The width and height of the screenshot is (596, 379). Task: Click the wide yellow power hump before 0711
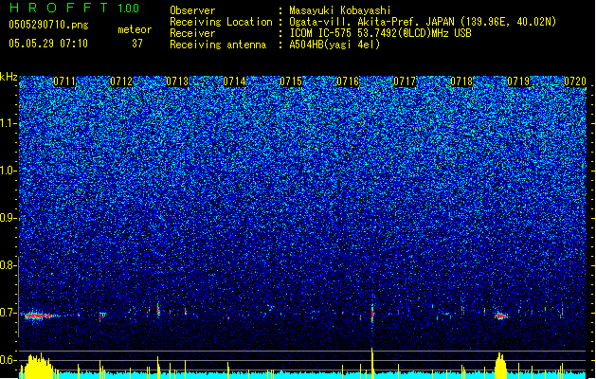pyautogui.click(x=37, y=367)
